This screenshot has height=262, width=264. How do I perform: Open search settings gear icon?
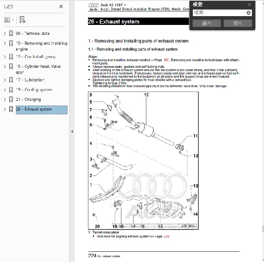[249, 13]
